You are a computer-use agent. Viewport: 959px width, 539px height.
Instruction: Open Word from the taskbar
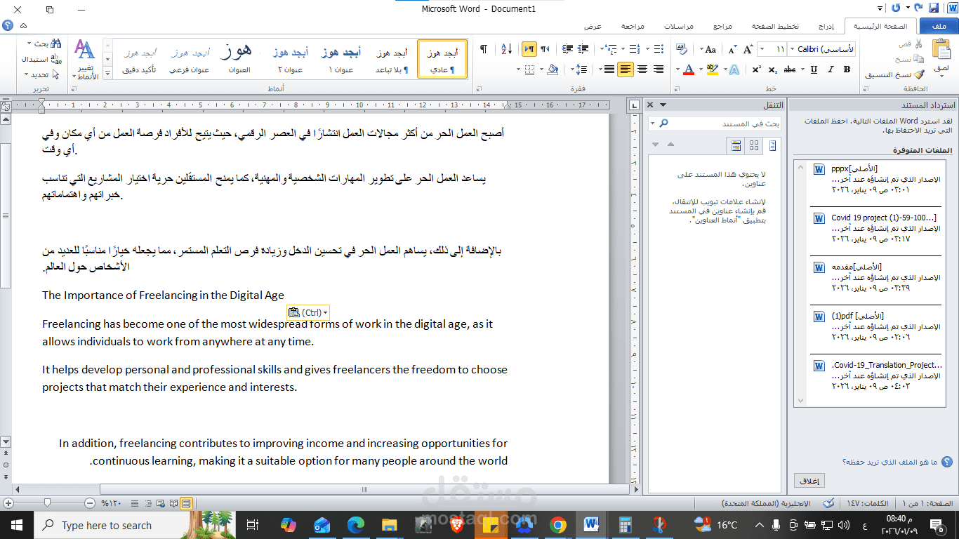point(590,525)
